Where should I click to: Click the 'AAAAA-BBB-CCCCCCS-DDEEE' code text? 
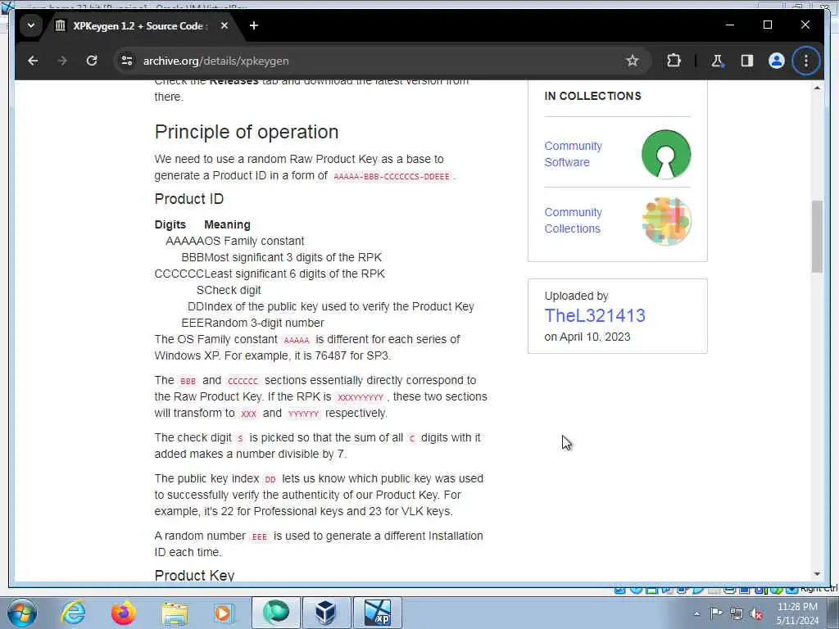pyautogui.click(x=392, y=177)
